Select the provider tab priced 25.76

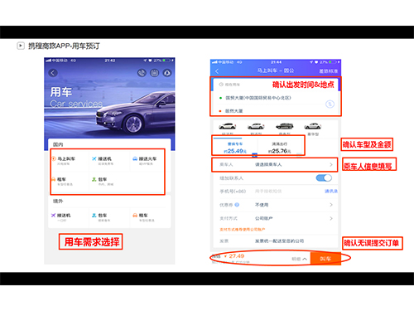pyautogui.click(x=280, y=148)
